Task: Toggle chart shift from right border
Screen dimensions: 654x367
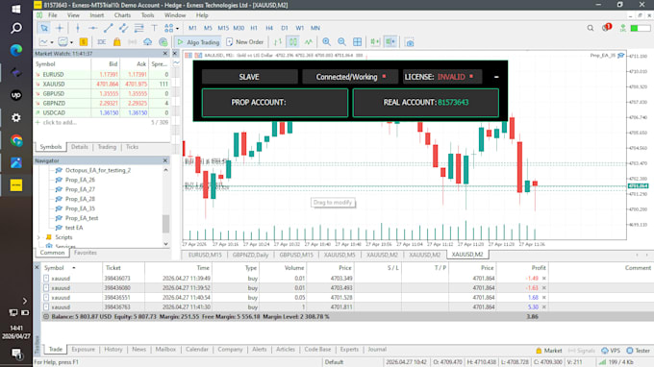Action: pyautogui.click(x=390, y=42)
